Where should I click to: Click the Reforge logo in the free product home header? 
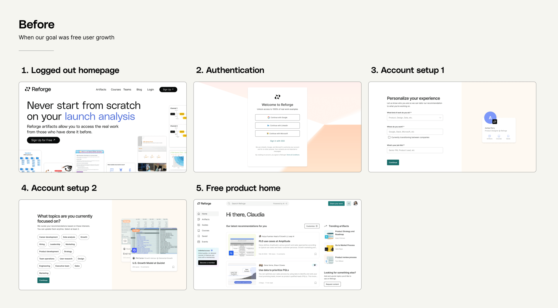click(204, 203)
